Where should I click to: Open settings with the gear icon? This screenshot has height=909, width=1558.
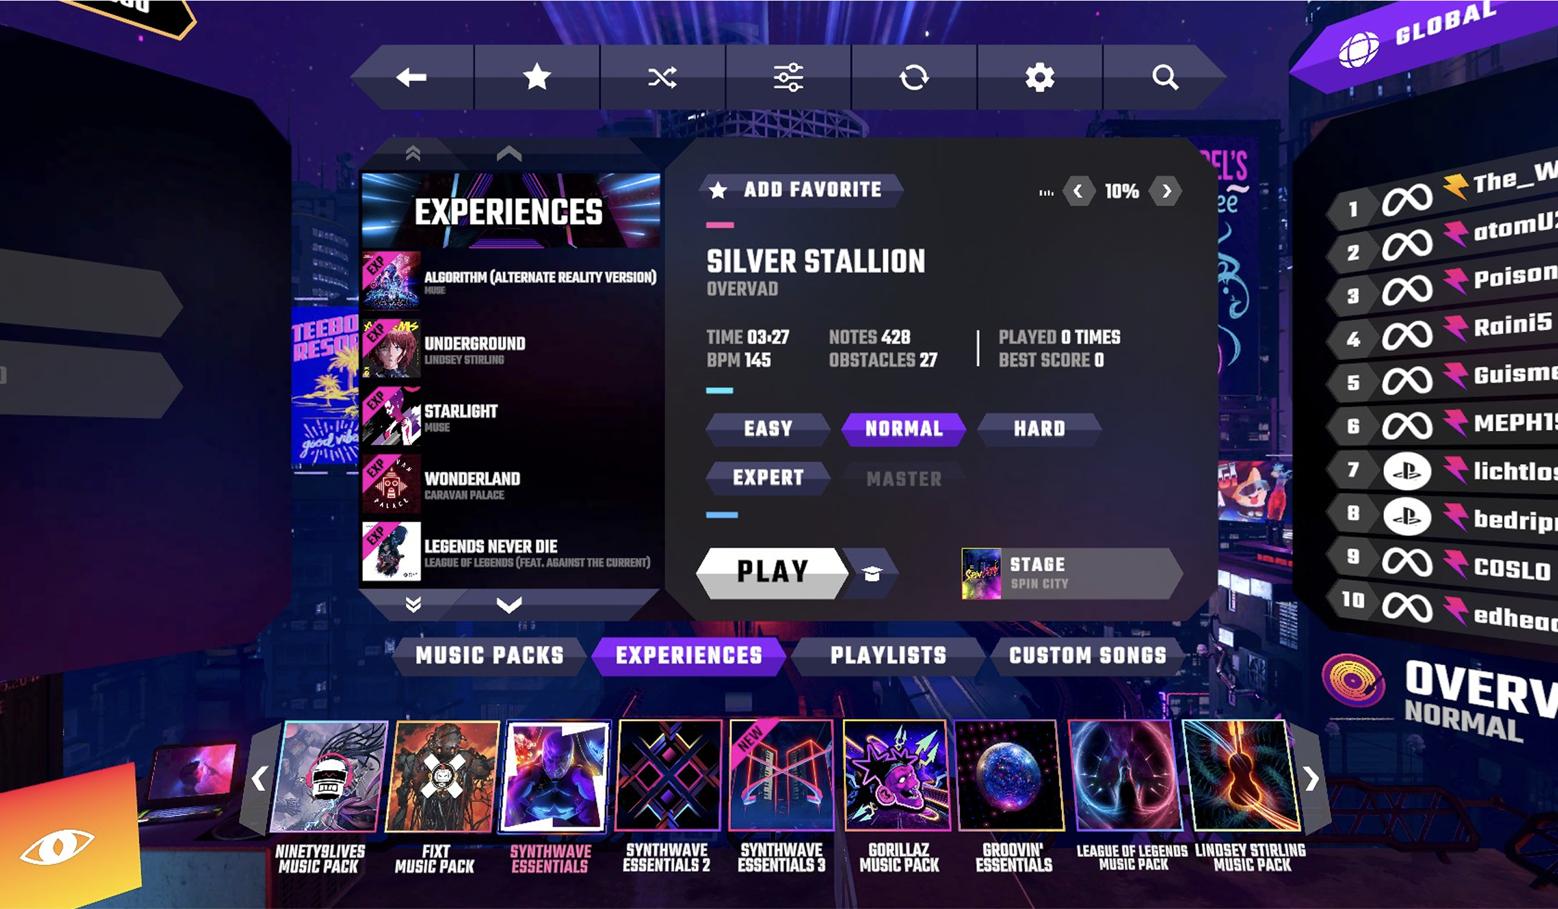pos(1039,78)
